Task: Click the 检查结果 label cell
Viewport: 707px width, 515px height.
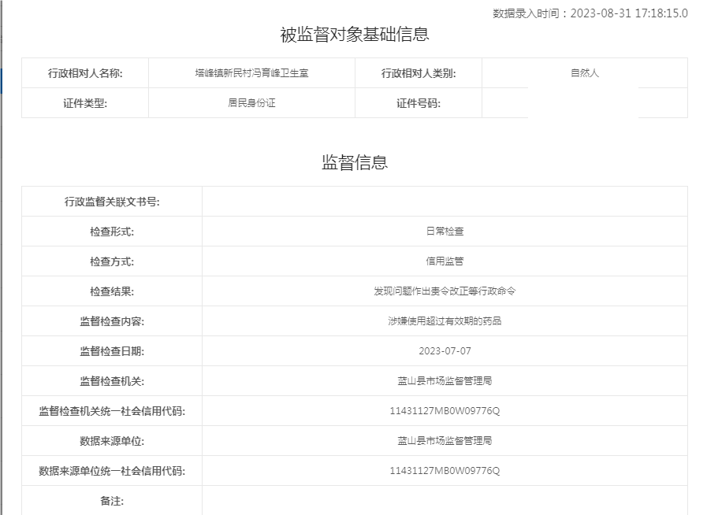Action: (x=112, y=291)
